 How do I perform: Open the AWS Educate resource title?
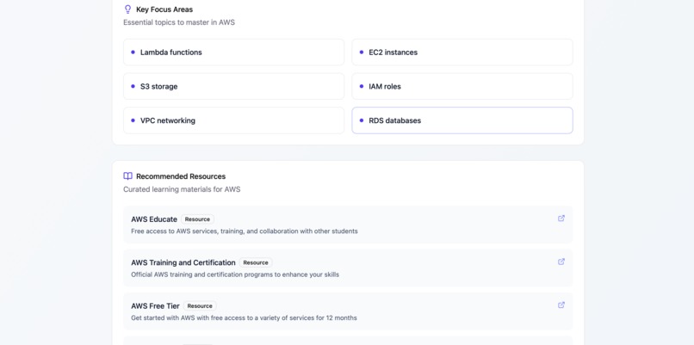(x=154, y=219)
